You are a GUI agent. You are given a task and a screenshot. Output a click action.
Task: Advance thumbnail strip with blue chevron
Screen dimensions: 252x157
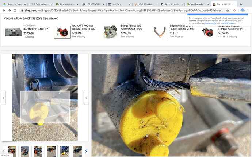click(86, 151)
